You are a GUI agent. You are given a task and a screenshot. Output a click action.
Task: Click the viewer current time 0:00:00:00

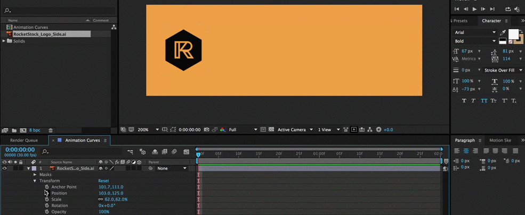point(190,130)
